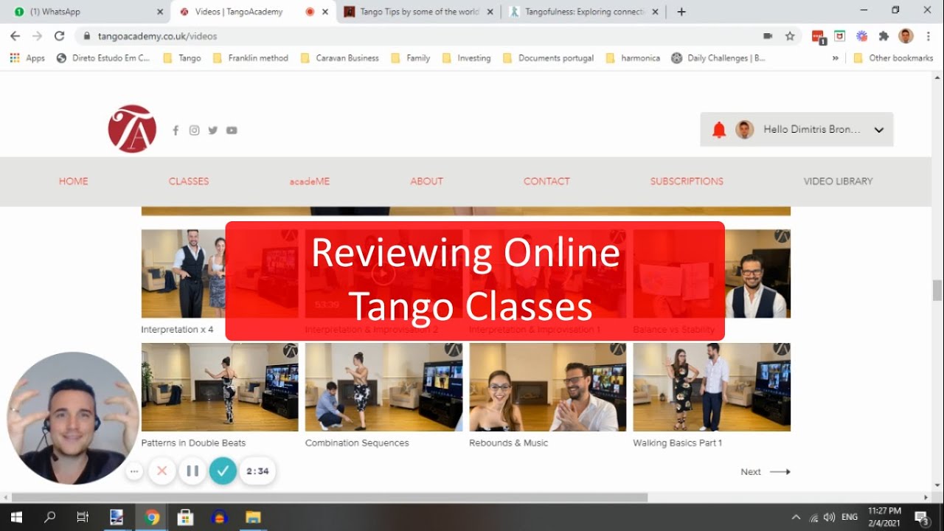Show hidden tray icons chevron

(796, 518)
